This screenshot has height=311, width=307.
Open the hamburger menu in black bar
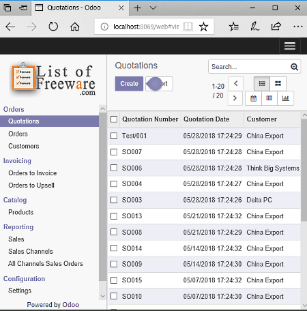tap(290, 46)
